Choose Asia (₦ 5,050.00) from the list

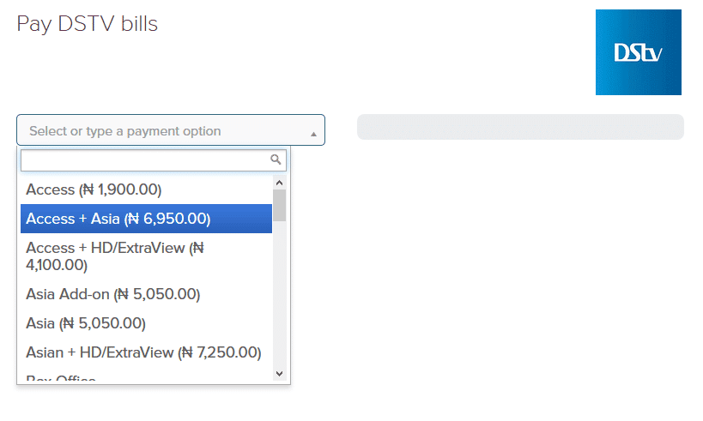86,323
